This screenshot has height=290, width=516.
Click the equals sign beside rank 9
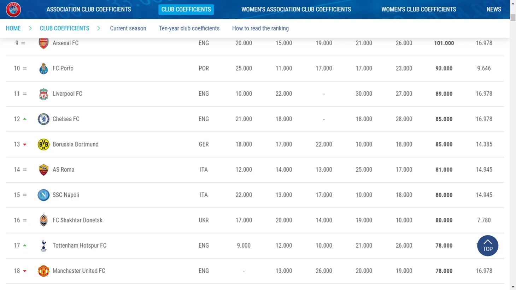click(x=23, y=43)
